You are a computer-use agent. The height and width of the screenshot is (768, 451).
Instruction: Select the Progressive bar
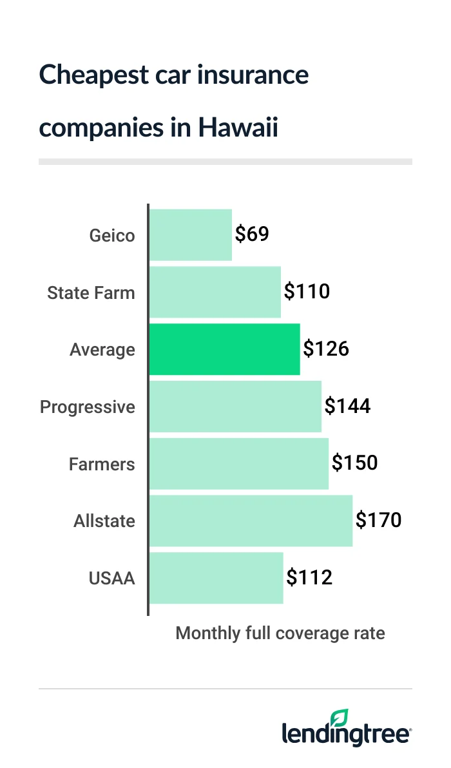coord(235,407)
